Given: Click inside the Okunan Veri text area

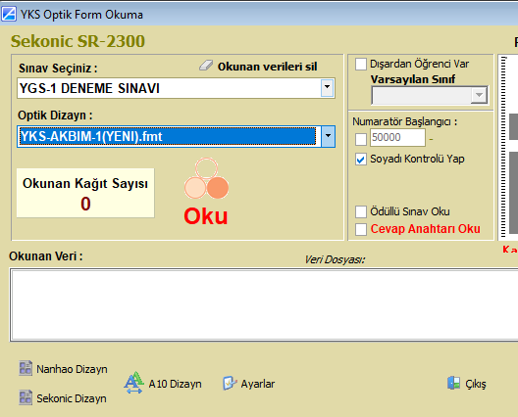Looking at the screenshot, I should [x=264, y=304].
